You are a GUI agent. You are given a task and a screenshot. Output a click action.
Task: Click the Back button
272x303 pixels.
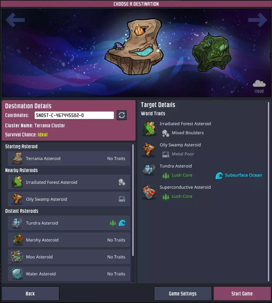point(30,294)
